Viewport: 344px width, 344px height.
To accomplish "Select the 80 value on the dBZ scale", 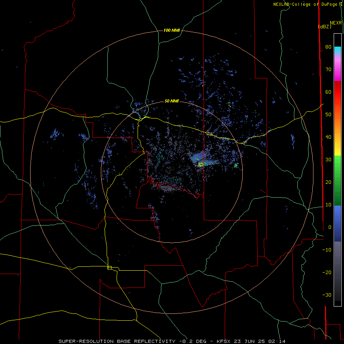I will click(x=328, y=47).
